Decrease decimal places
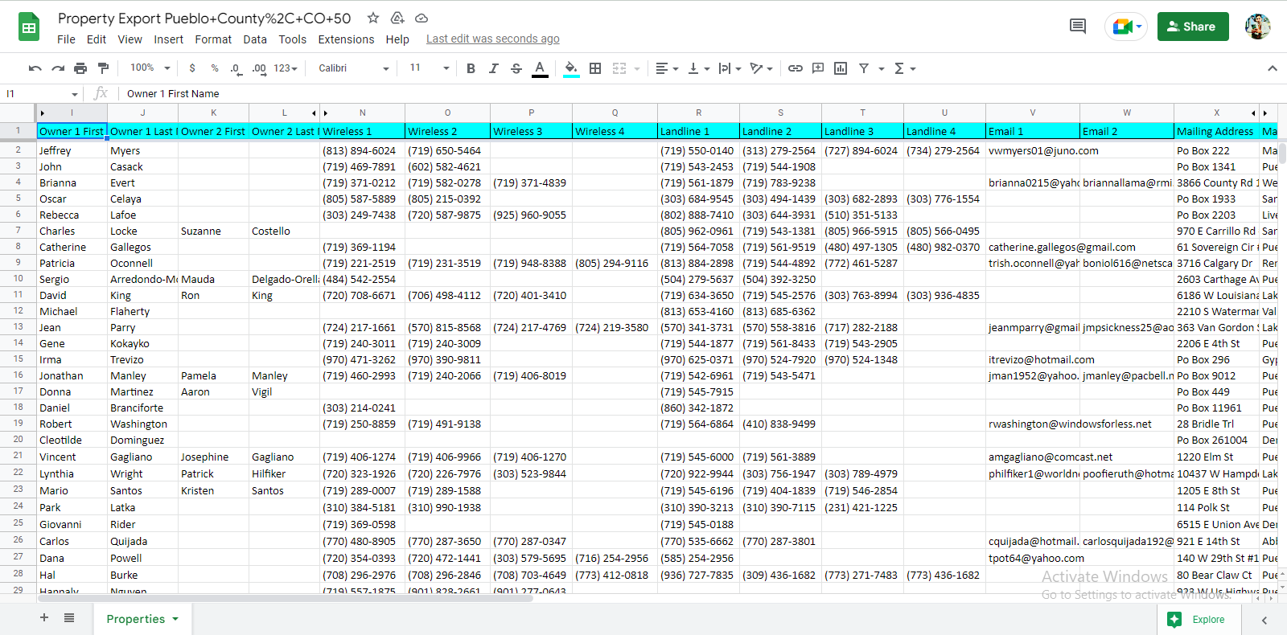 click(x=236, y=68)
